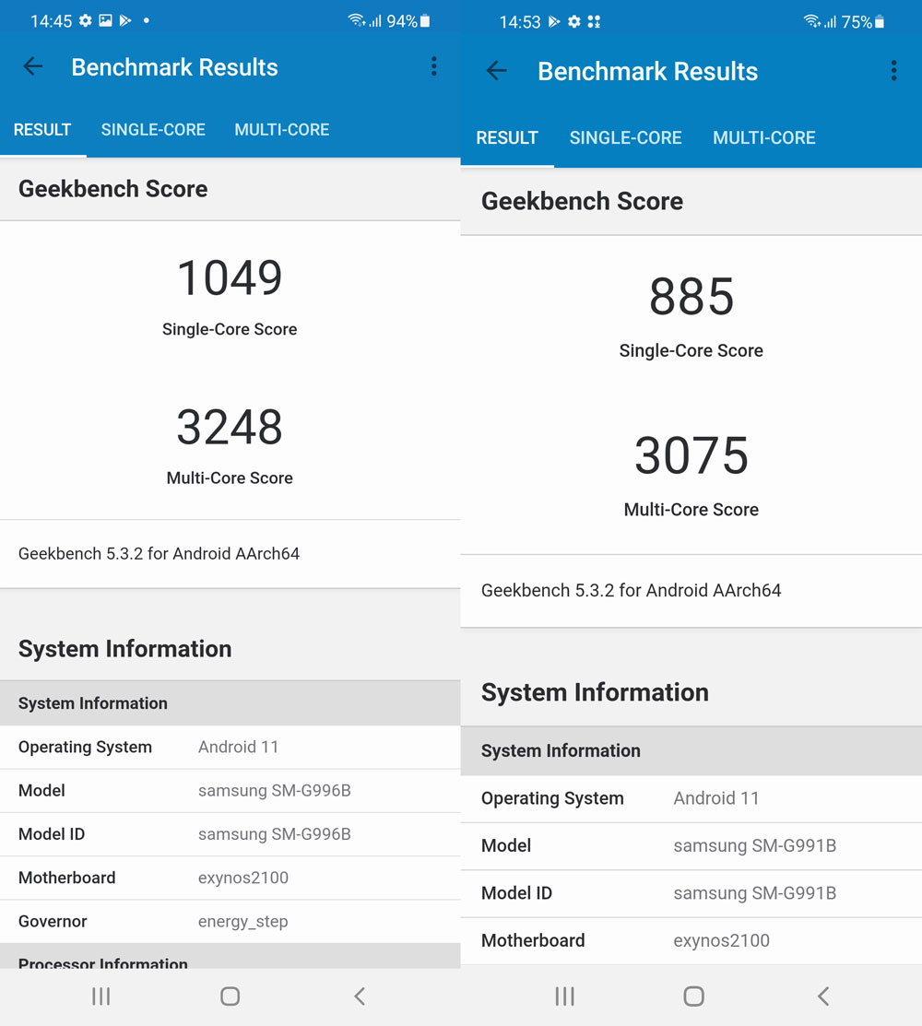This screenshot has width=922, height=1026.
Task: Tap the battery icon showing 94%
Action: tap(425, 21)
